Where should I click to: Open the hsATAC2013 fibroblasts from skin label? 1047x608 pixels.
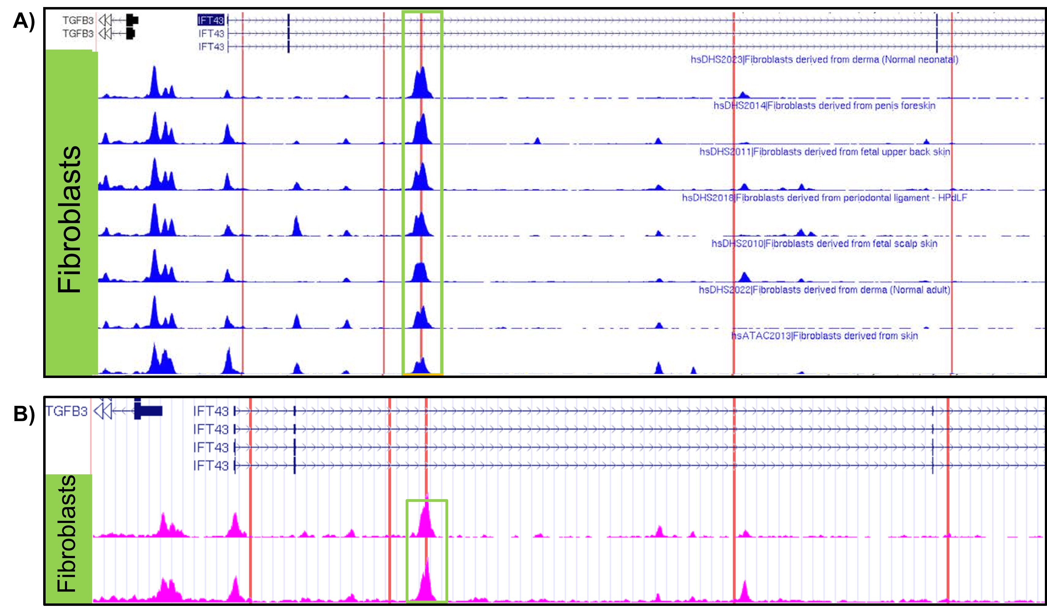824,336
